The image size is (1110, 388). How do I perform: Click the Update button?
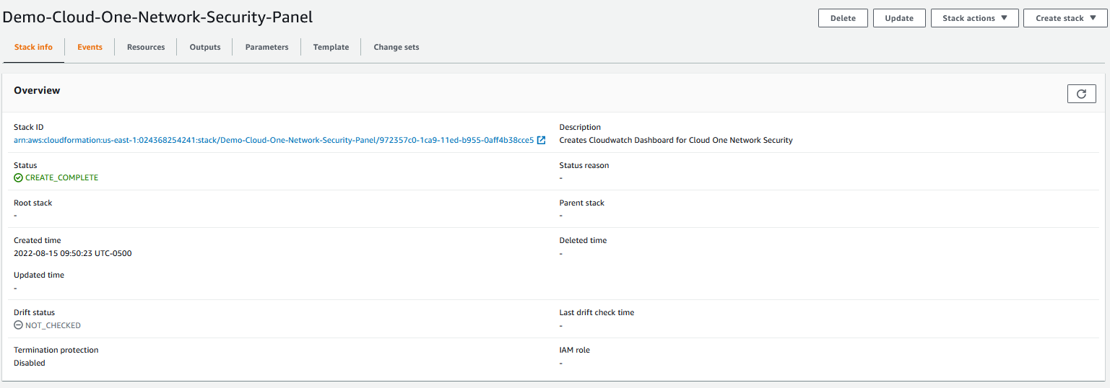(899, 18)
